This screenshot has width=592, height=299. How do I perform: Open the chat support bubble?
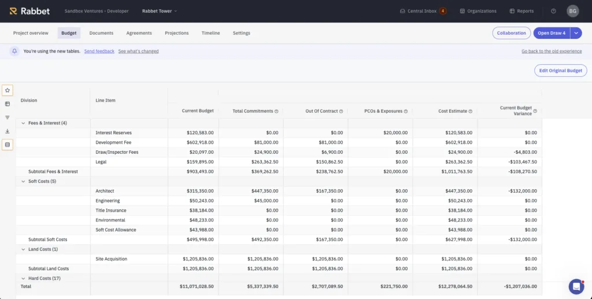(x=576, y=286)
